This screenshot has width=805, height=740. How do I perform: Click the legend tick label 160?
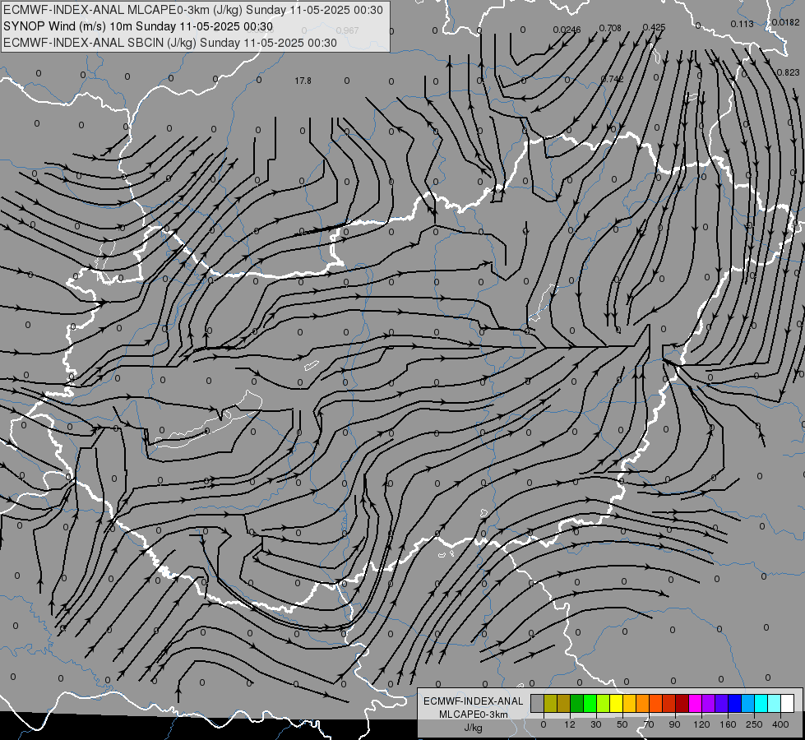(728, 724)
